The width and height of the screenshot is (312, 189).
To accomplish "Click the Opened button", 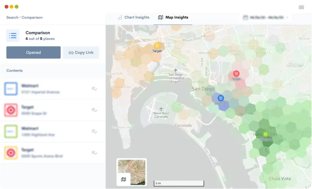I will pyautogui.click(x=34, y=52).
